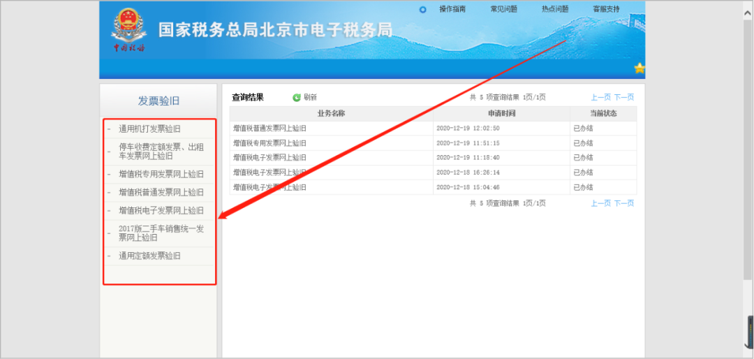Screen dimensions: 754x359
Task: Click the 申请时间 column header
Action: pos(501,114)
